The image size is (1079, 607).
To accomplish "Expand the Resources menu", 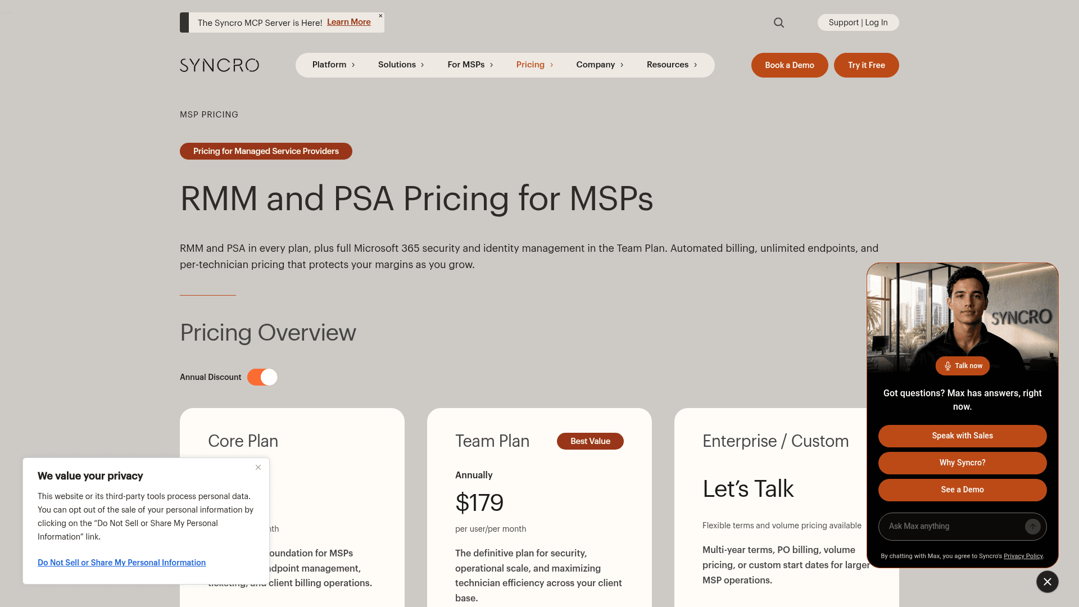I will 672,65.
